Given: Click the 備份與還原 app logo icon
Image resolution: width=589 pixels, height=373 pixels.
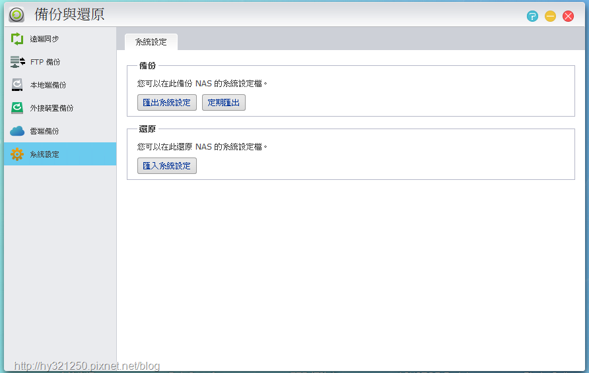Looking at the screenshot, I should 17,15.
